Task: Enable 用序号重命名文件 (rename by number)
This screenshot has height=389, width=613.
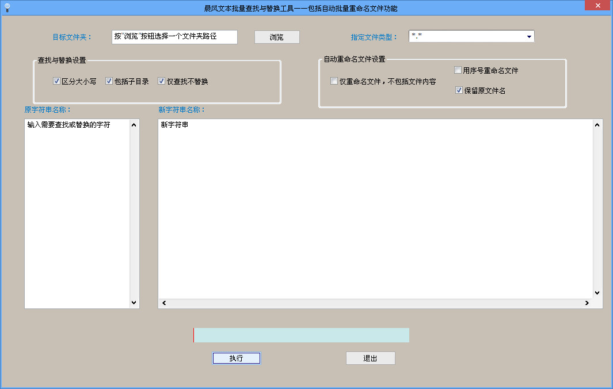Action: 458,70
